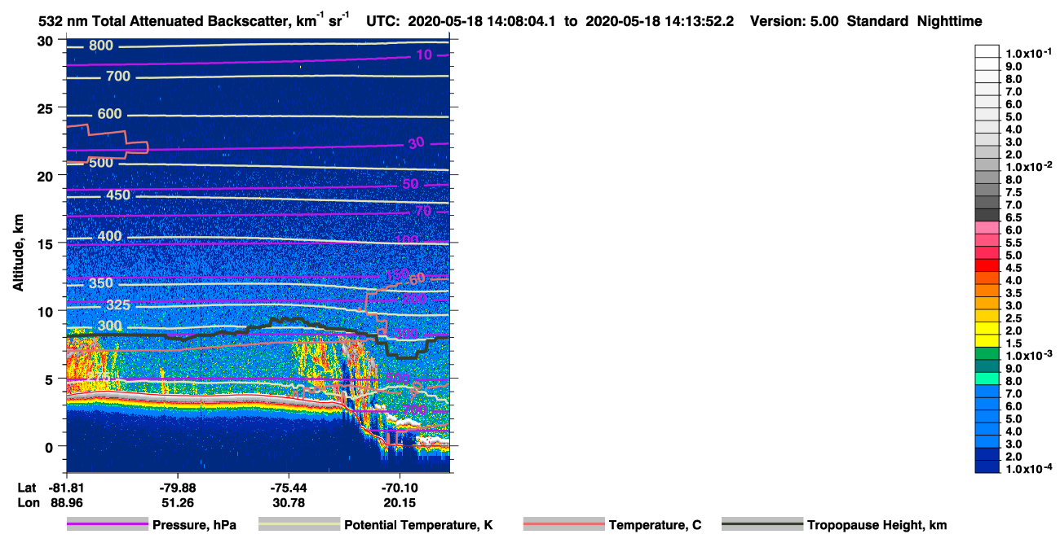Click the Pressure, hPa legend line swatch
This screenshot has height=543, width=1060.
coord(108,525)
